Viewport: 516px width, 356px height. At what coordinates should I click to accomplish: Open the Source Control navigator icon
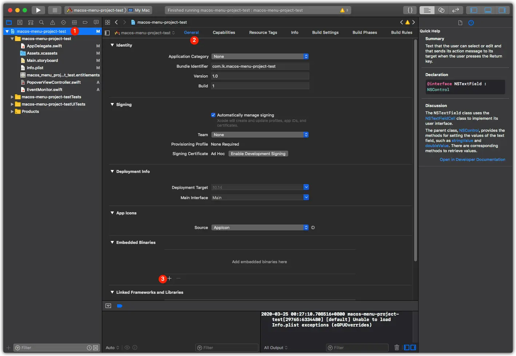20,22
